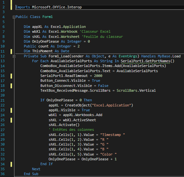Click Handles MyBase.Load text
This screenshot has width=184, height=177.
(161, 56)
